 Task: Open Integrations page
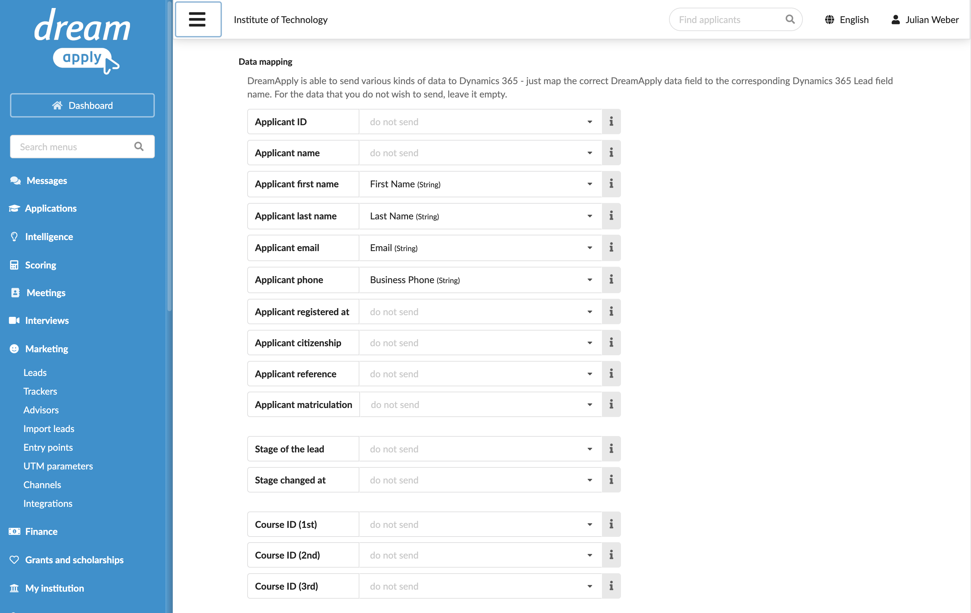[x=48, y=503]
